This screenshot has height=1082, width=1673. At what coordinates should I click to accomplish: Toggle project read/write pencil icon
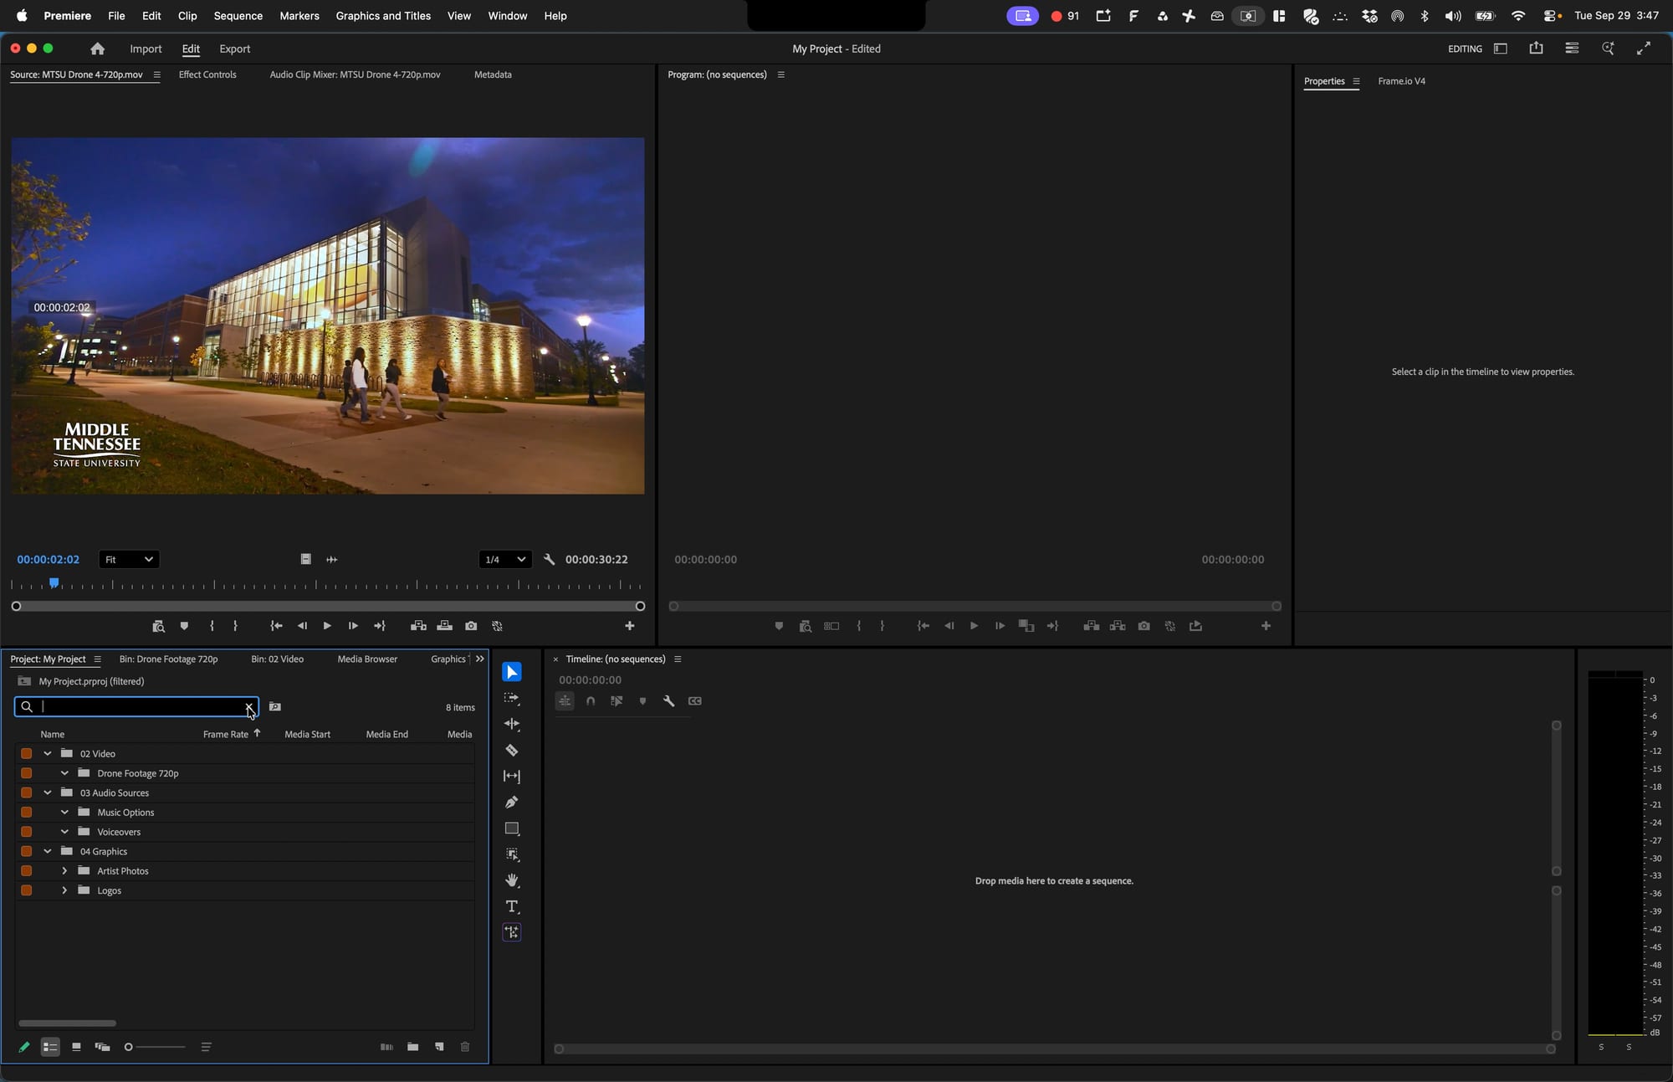(24, 1047)
